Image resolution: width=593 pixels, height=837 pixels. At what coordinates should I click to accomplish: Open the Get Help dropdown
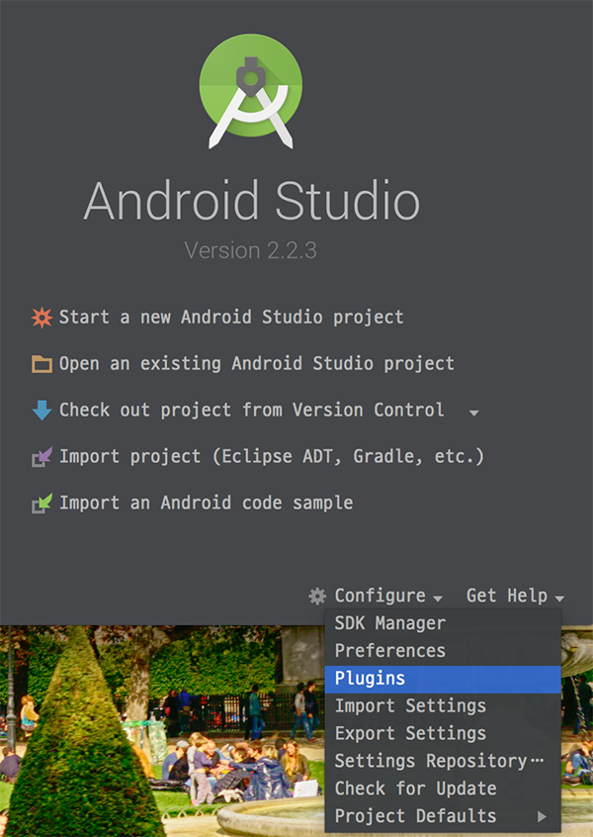coord(515,596)
